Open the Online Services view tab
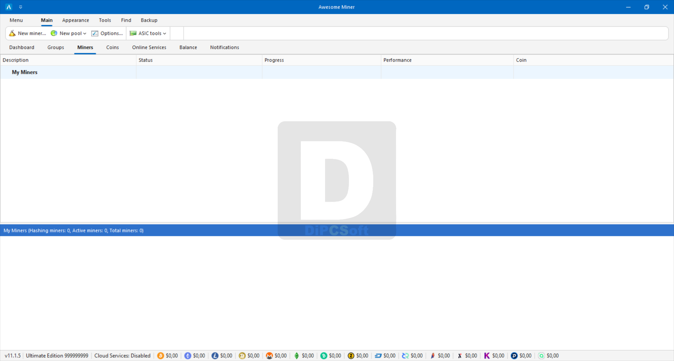Viewport: 674px width, 361px height. 149,47
